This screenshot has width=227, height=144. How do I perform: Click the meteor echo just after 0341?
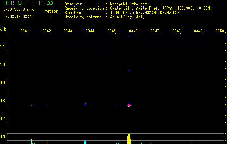click(32, 105)
